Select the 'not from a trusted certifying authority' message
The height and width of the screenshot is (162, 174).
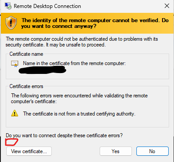[x=79, y=114]
